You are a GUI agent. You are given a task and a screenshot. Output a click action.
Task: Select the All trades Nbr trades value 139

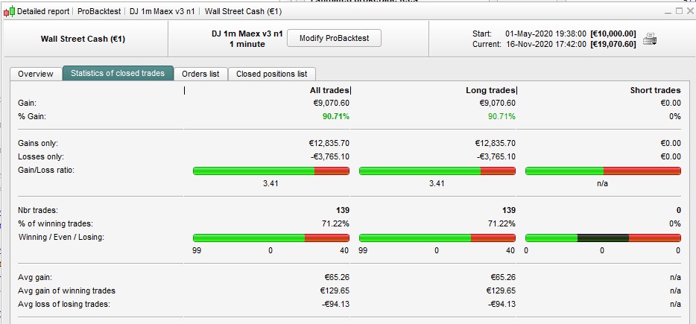(343, 210)
